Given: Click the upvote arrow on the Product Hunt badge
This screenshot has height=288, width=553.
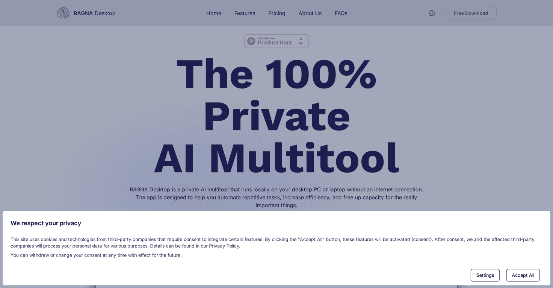Looking at the screenshot, I should [301, 39].
